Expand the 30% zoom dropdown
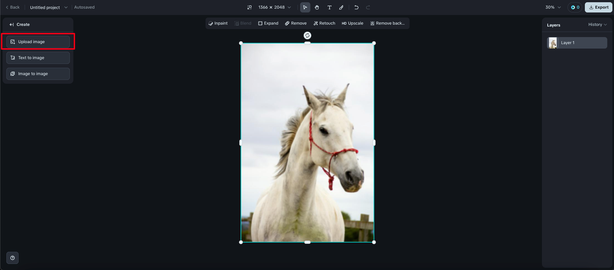Image resolution: width=614 pixels, height=270 pixels. [553, 7]
